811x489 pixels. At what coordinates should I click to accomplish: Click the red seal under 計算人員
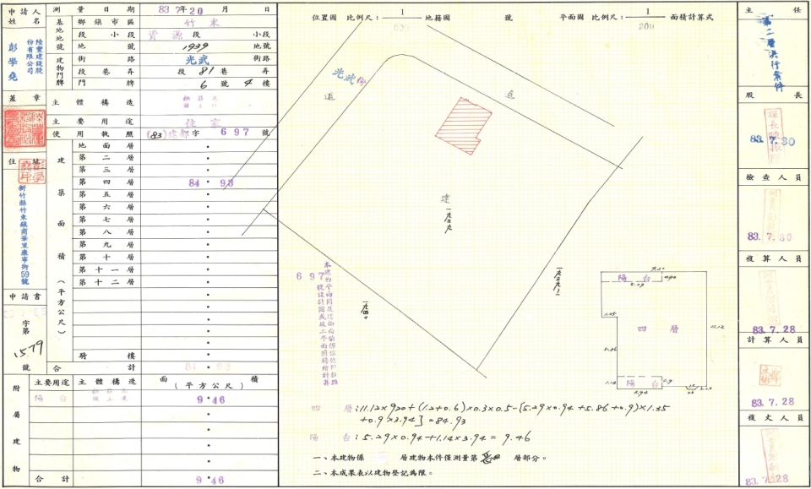[x=770, y=372]
